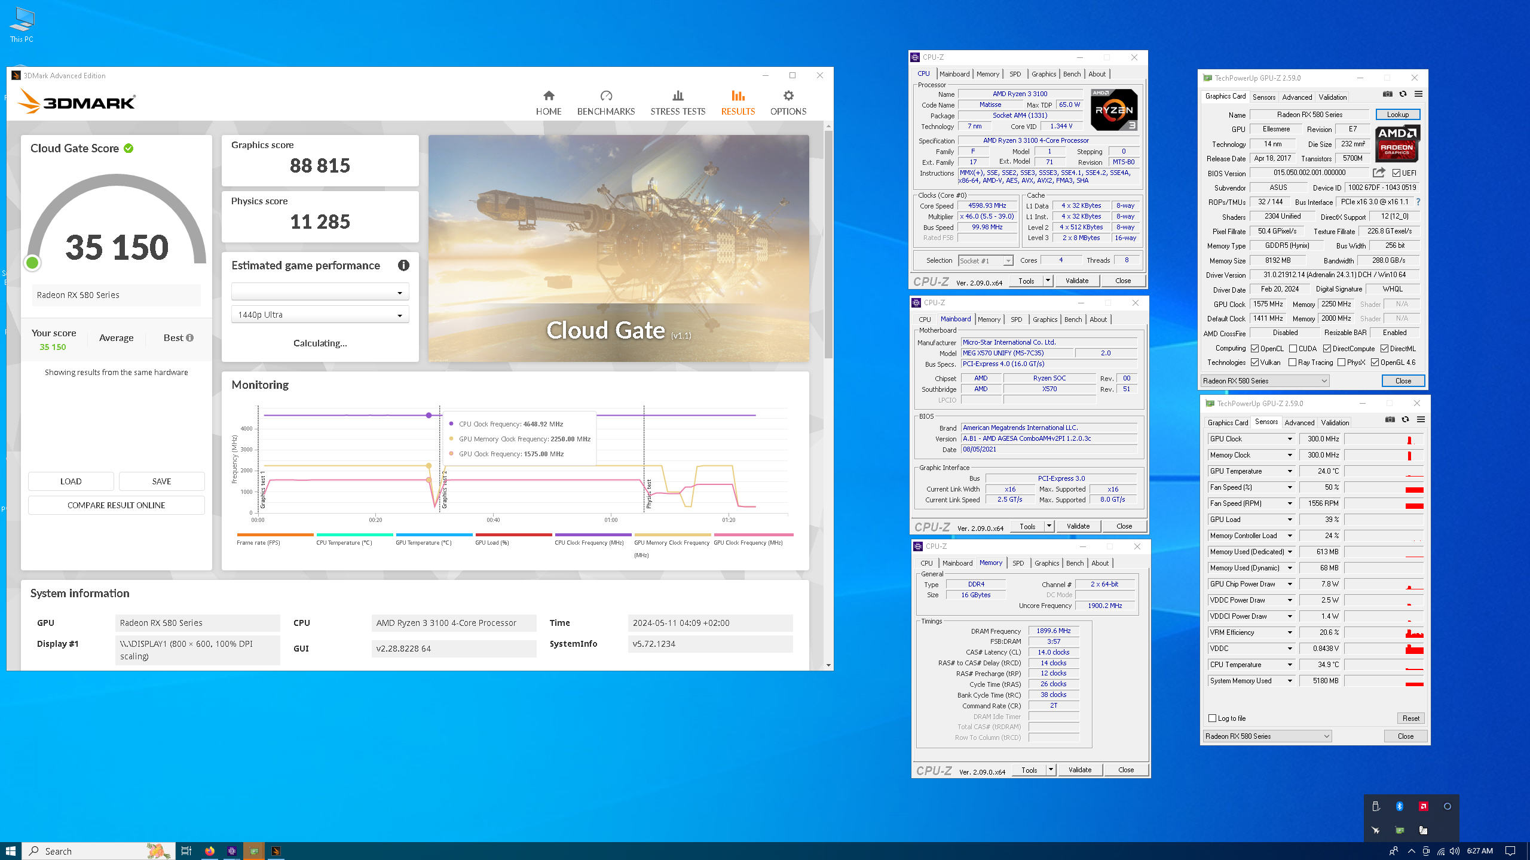Go to STRESS TESTS in 3DMark
Image resolution: width=1530 pixels, height=860 pixels.
coord(677,103)
